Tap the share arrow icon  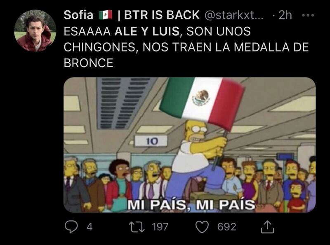(x=267, y=227)
